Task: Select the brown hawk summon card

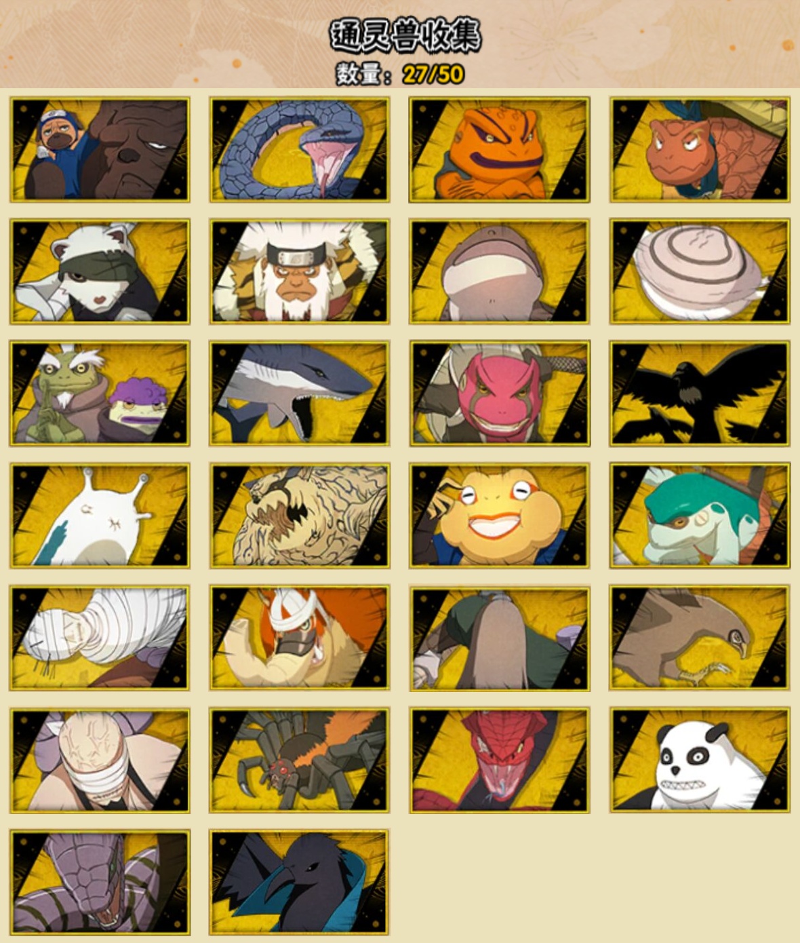Action: point(700,638)
